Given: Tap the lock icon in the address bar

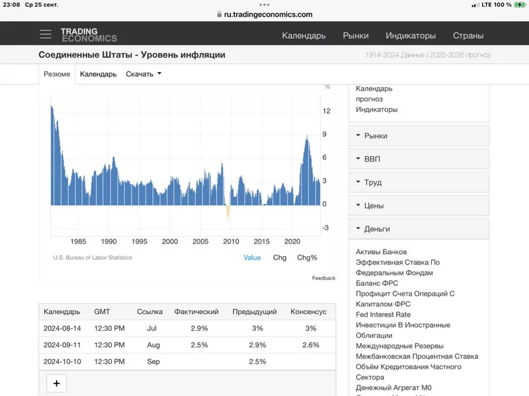Looking at the screenshot, I should [220, 15].
